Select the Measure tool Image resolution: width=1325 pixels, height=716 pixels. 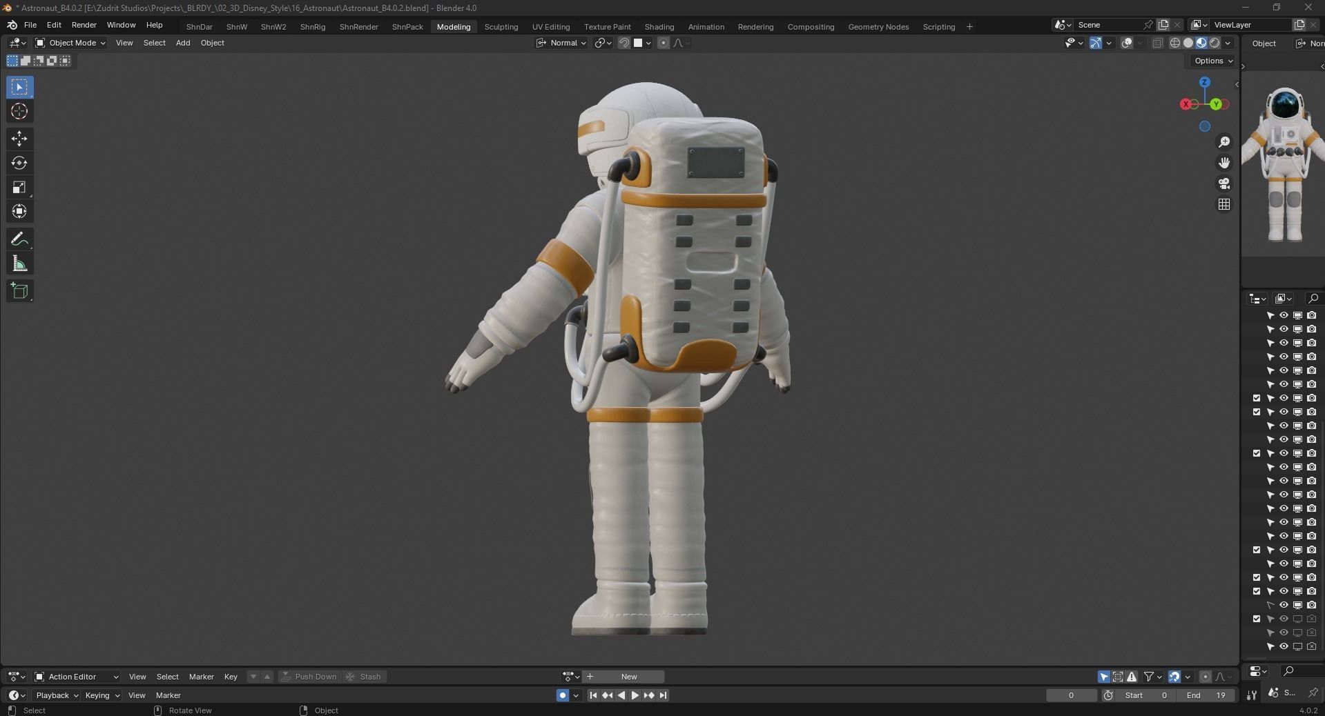click(19, 263)
